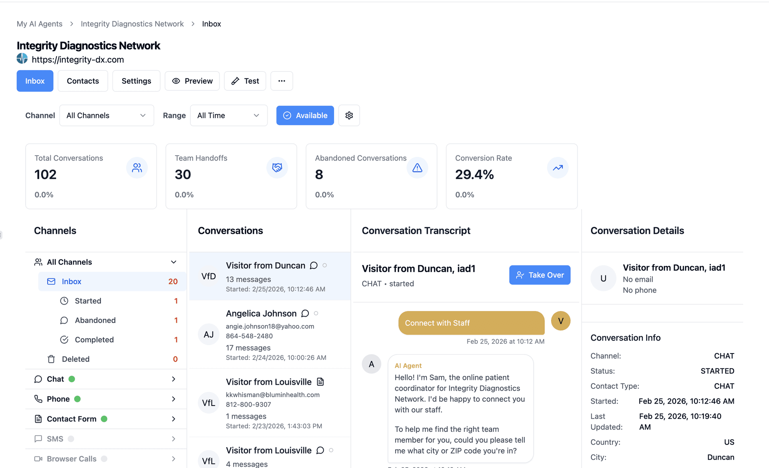This screenshot has height=468, width=769.
Task: Select the Started filter in channels
Action: coord(119,301)
